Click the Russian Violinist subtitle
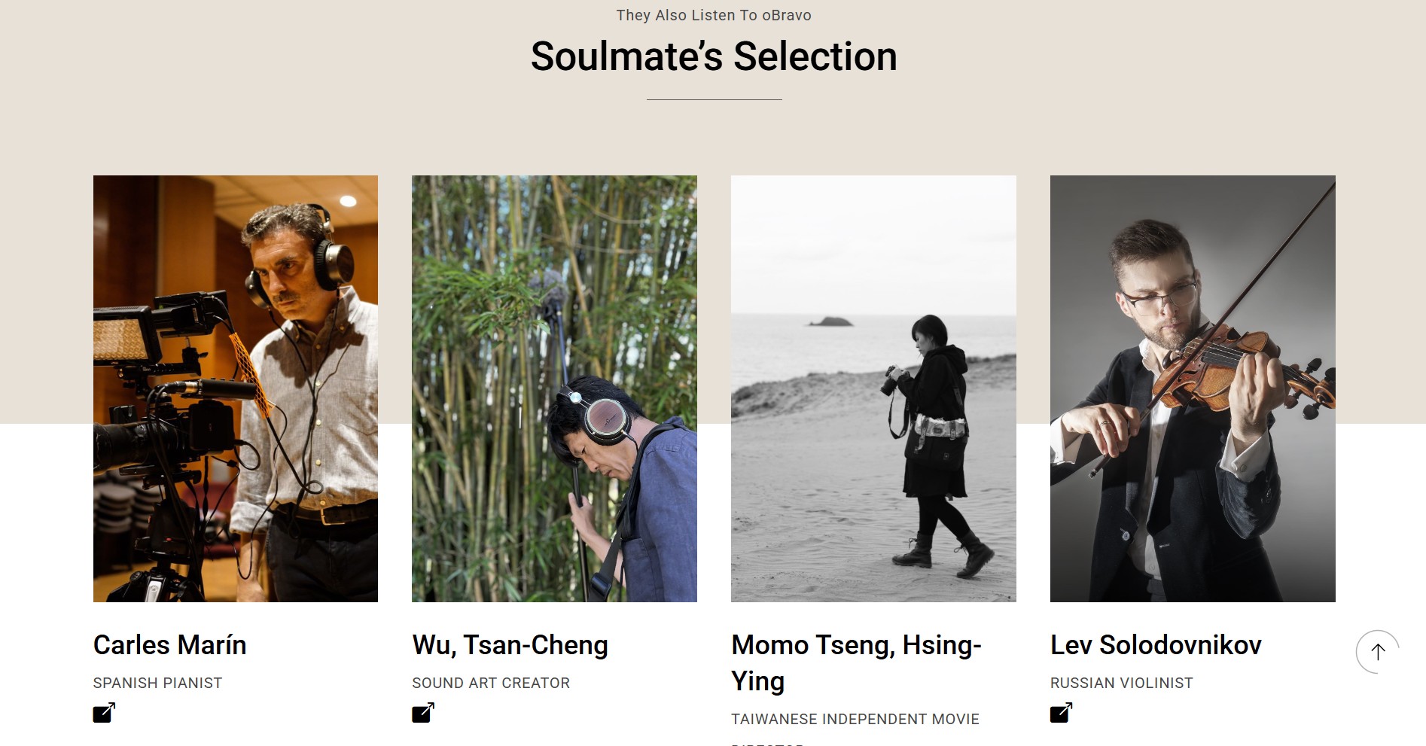The width and height of the screenshot is (1426, 746). (1121, 683)
